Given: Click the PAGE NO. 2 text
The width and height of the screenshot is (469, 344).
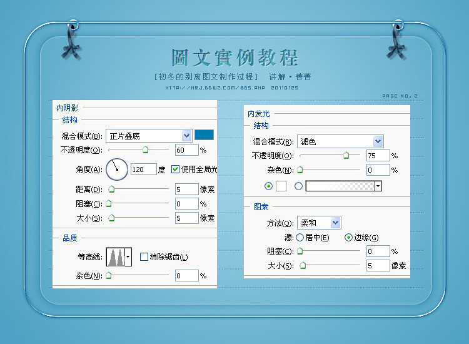Looking at the screenshot, I should coord(400,96).
